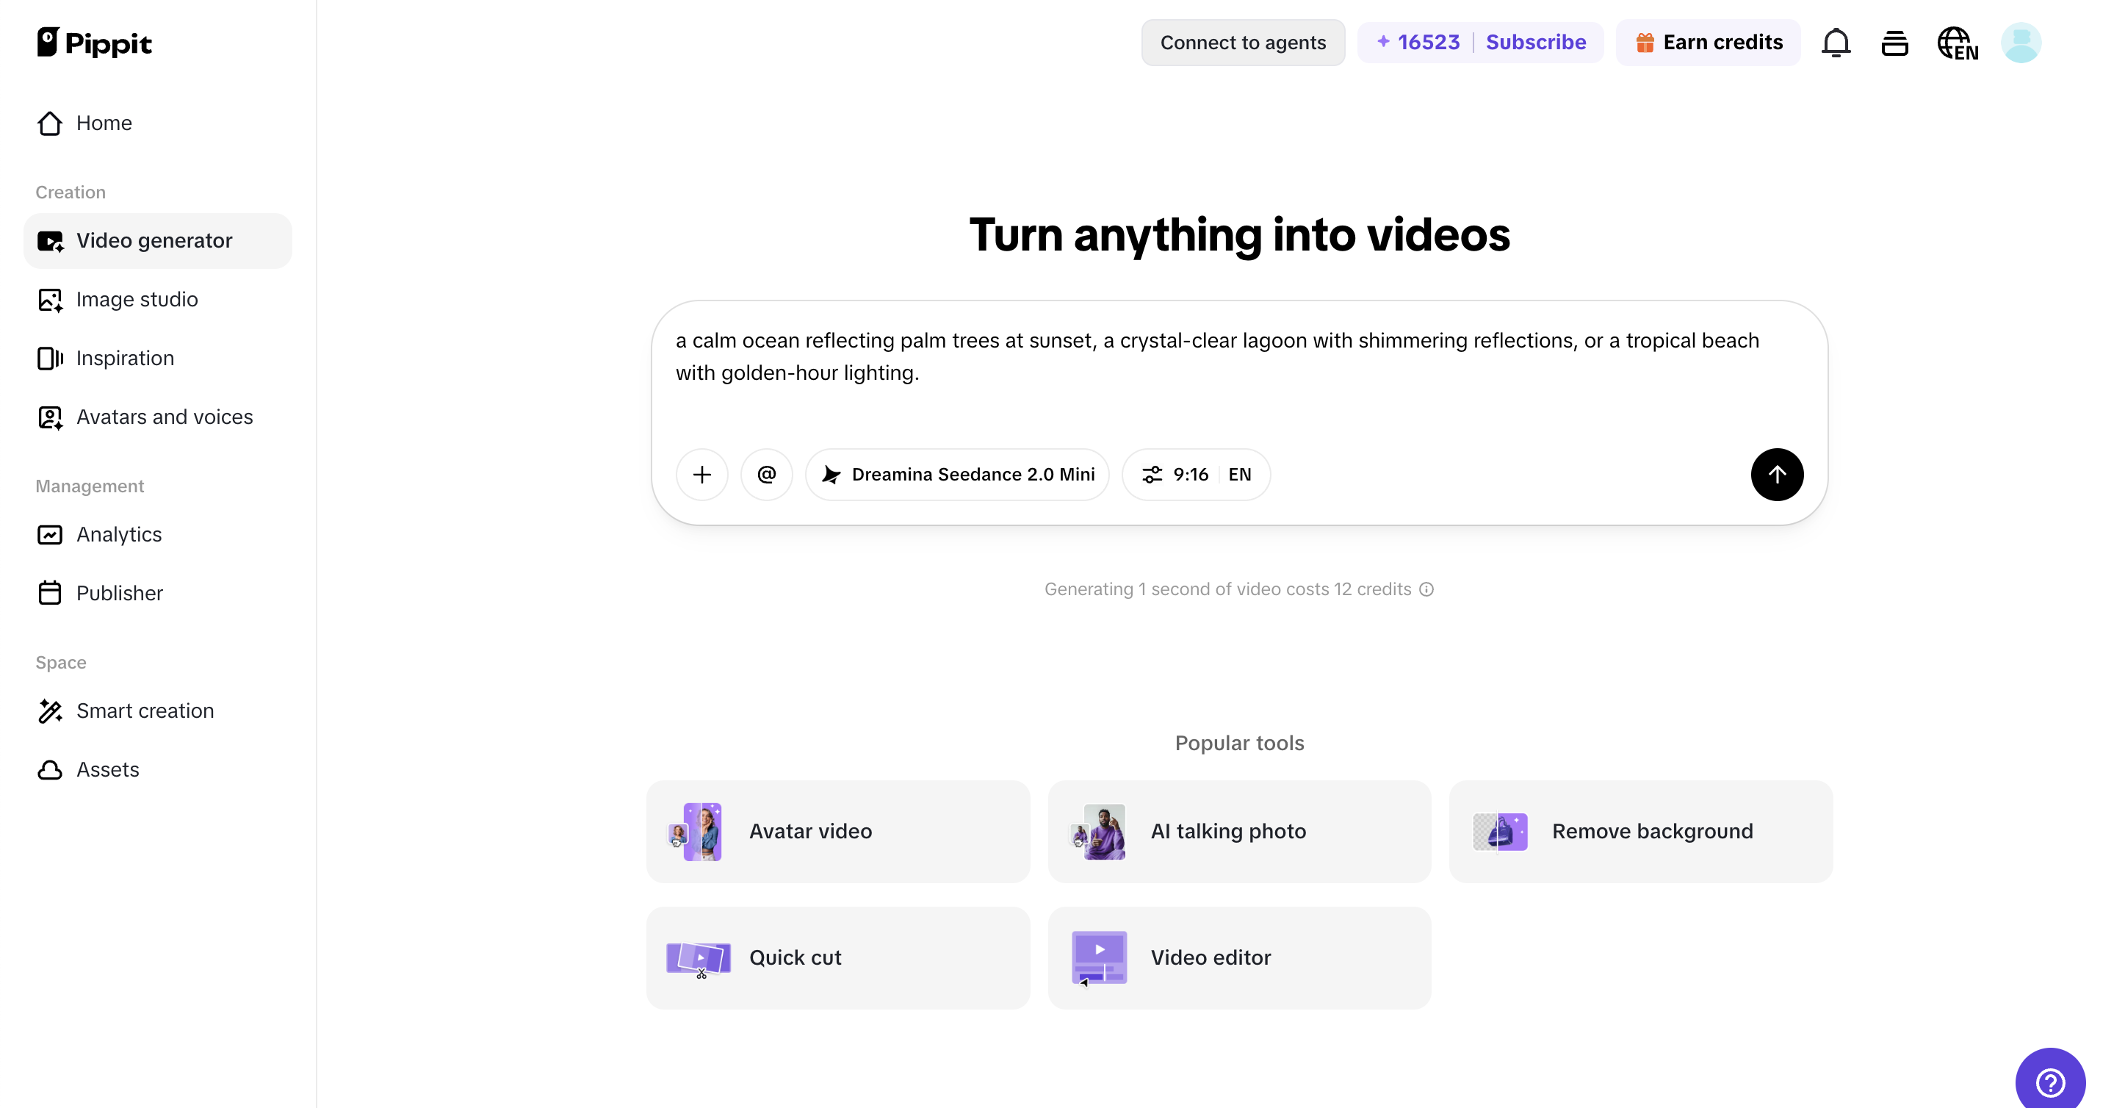Click the Avatar video thumbnail icon
Viewport: 2114px width, 1108px height.
tap(695, 832)
